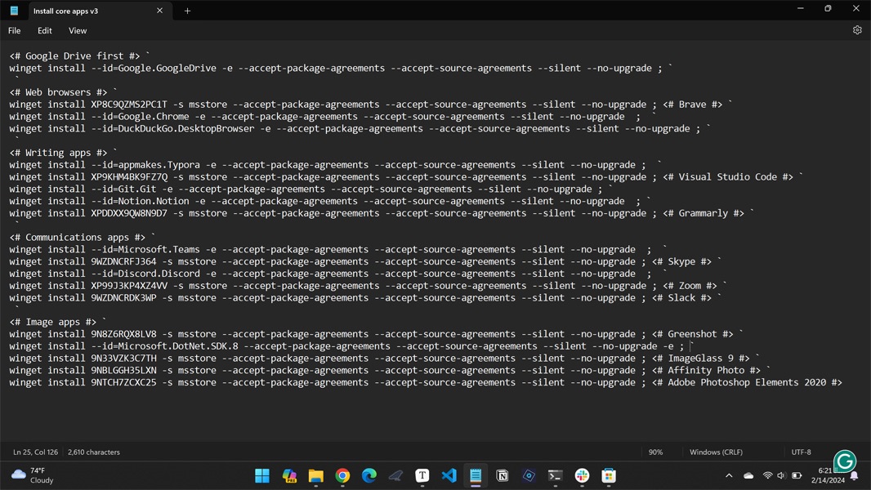
Task: Open the File menu
Action: [x=15, y=31]
